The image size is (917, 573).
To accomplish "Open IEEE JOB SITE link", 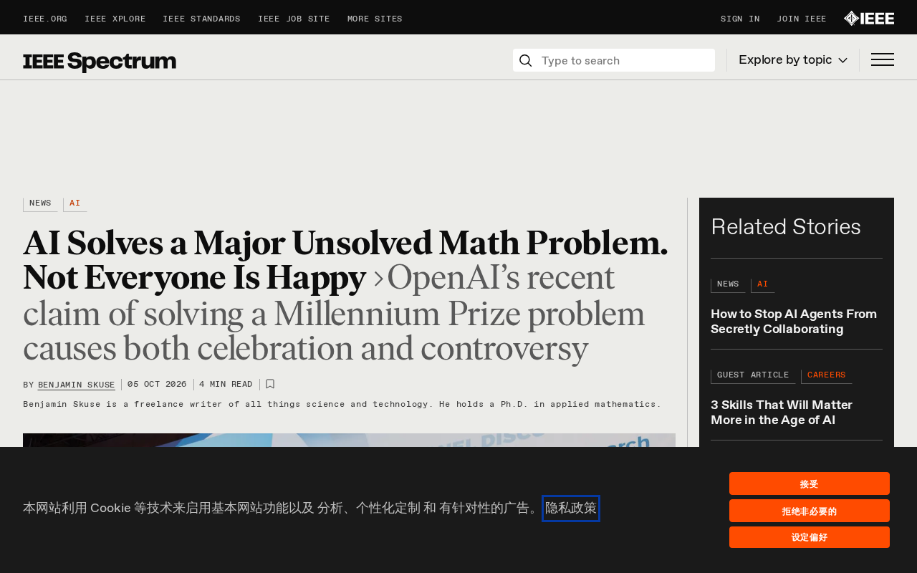I will [x=294, y=19].
